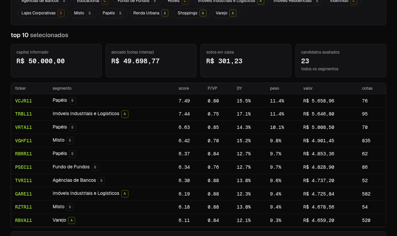Click the P/VP column header

[x=213, y=88]
